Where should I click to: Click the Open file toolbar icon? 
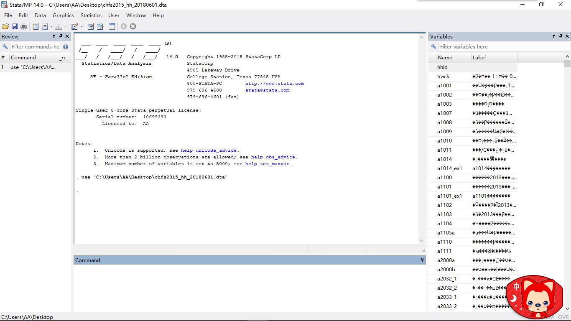point(5,26)
